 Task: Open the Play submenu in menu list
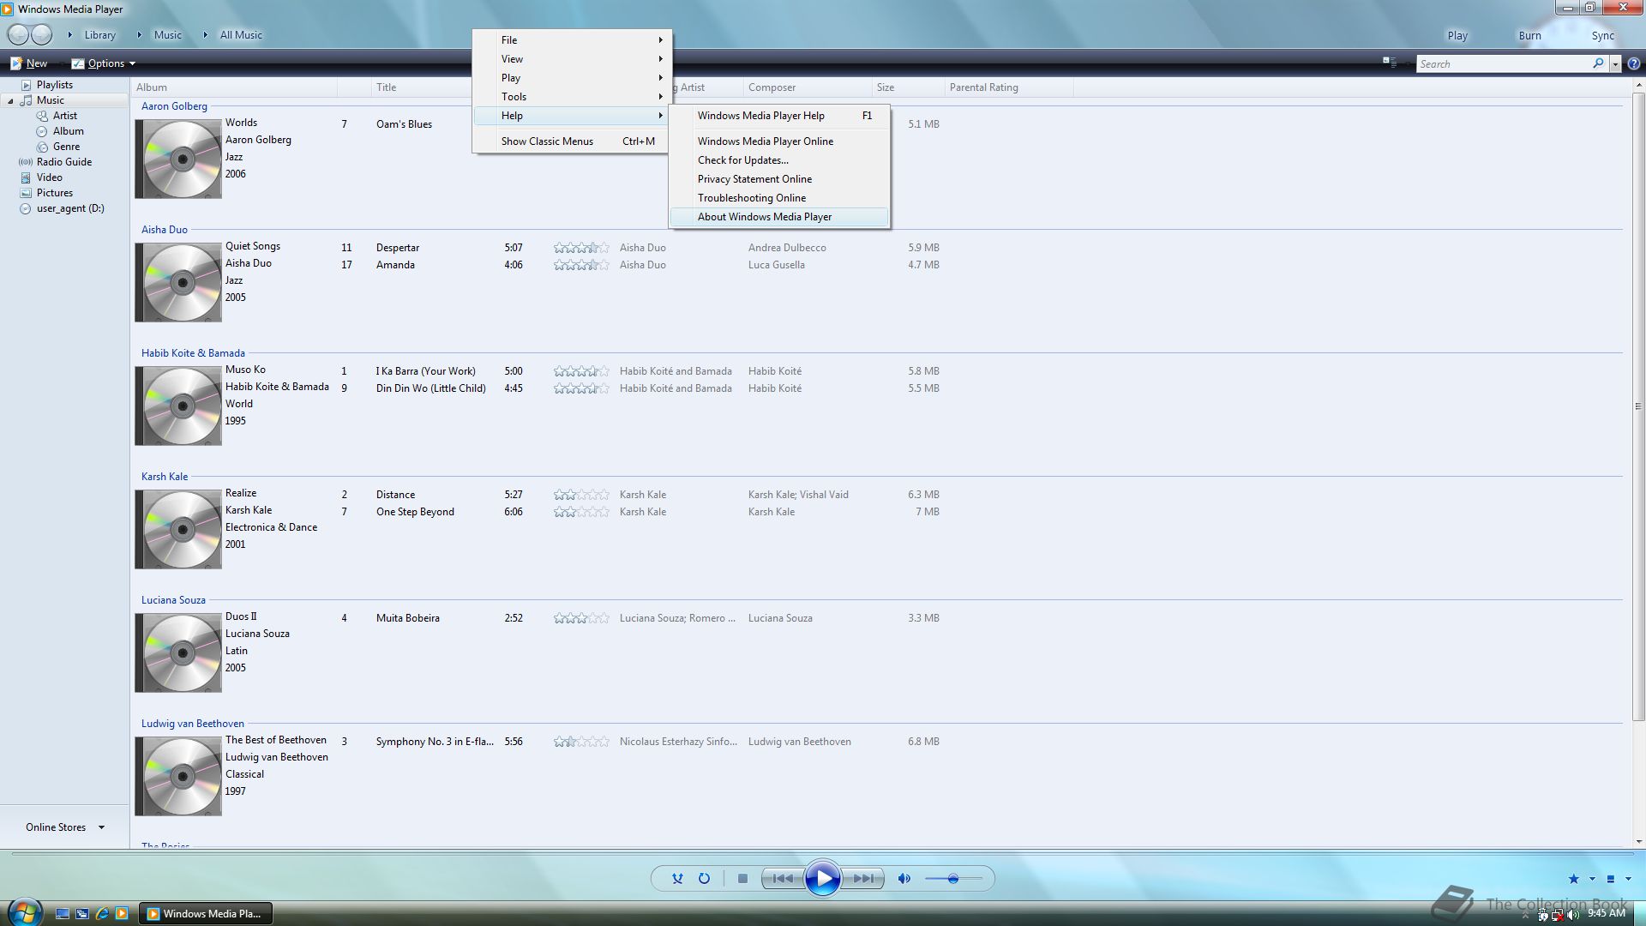click(x=572, y=78)
